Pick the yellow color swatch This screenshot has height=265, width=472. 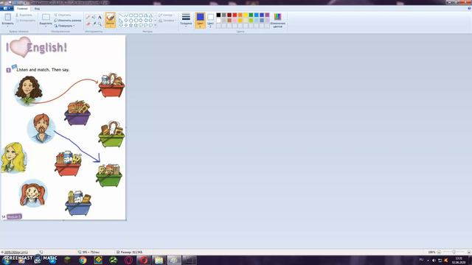[x=246, y=15]
